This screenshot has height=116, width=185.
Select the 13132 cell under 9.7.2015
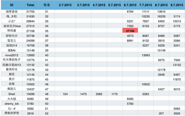(x=177, y=65)
